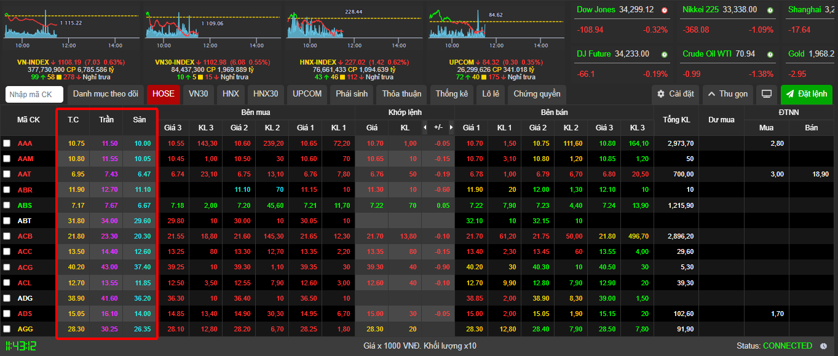Open Cài đặt settings
Viewport: 838px width, 356px height.
point(675,94)
